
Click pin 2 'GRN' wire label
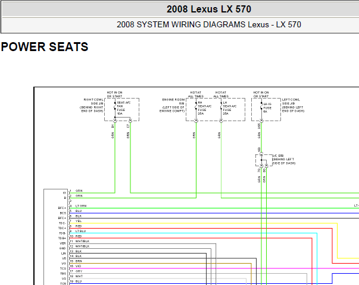pos(79,196)
